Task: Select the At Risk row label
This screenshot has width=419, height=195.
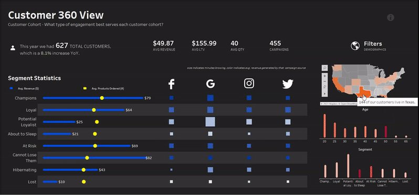Action: point(29,146)
